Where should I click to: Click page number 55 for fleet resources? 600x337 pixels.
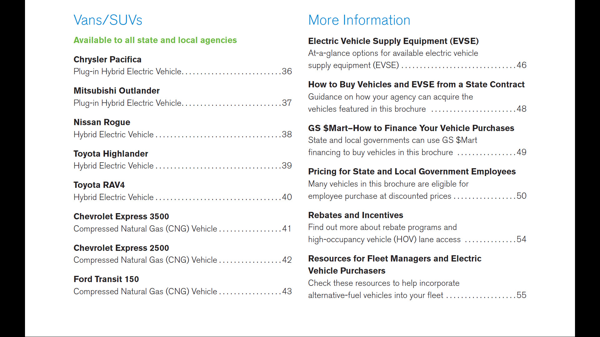click(x=522, y=295)
